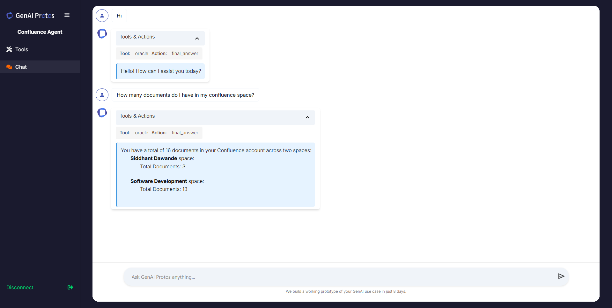Click the user avatar beside 'Hi'

coord(102,16)
